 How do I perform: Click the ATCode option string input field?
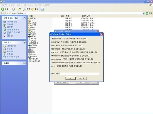(x=79, y=74)
